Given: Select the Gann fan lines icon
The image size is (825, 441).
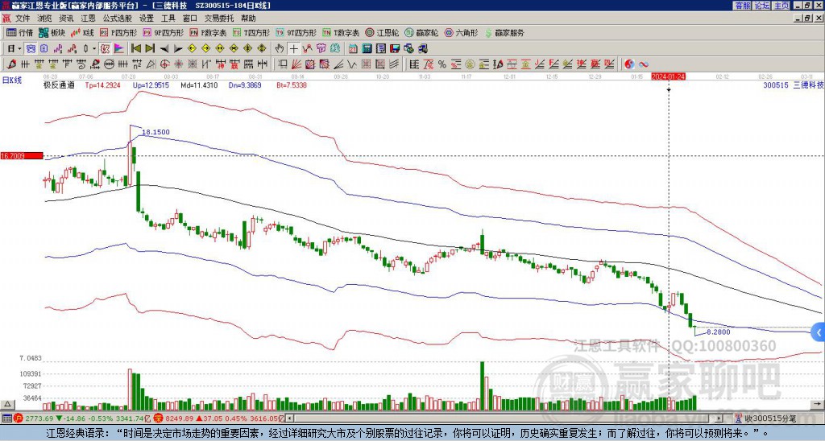Looking at the screenshot, I should coord(296,64).
